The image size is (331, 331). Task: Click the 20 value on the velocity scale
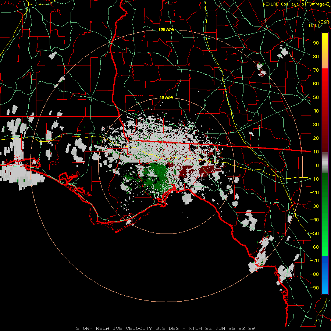point(316,138)
